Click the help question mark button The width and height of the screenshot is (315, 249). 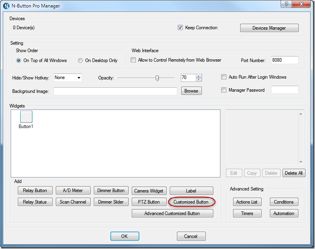(286, 4)
